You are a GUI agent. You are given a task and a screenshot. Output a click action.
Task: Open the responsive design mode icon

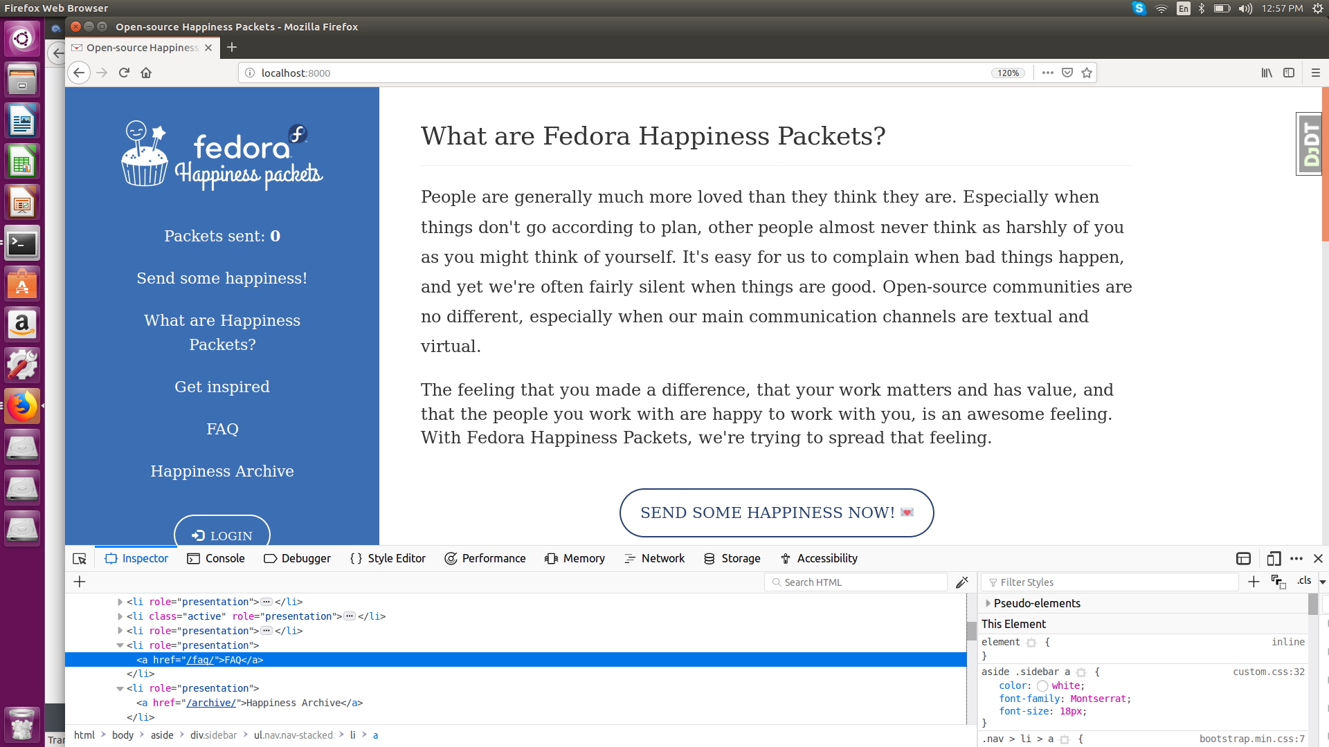1274,559
